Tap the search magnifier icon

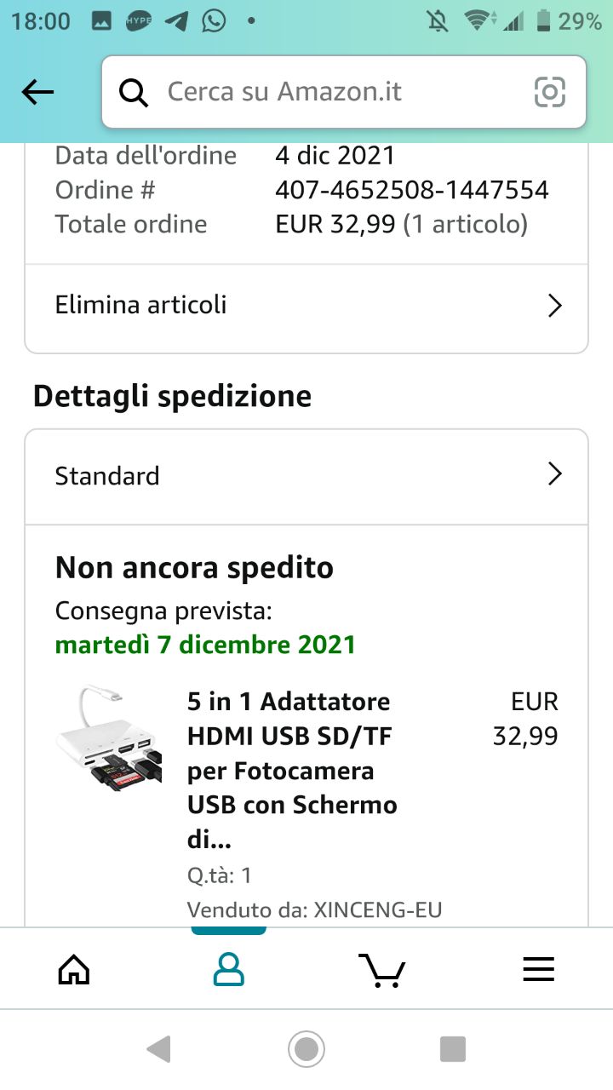tap(134, 92)
